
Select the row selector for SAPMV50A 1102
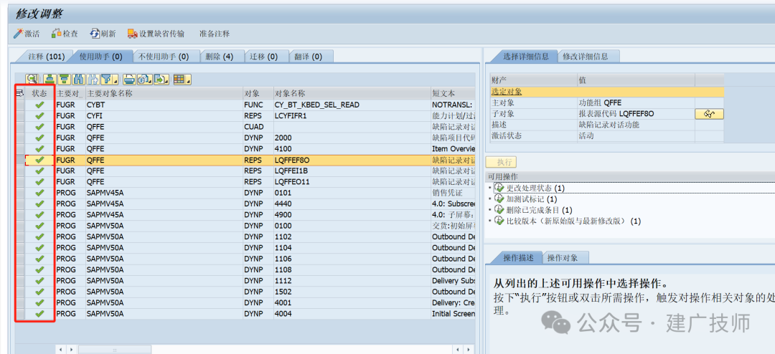20,236
